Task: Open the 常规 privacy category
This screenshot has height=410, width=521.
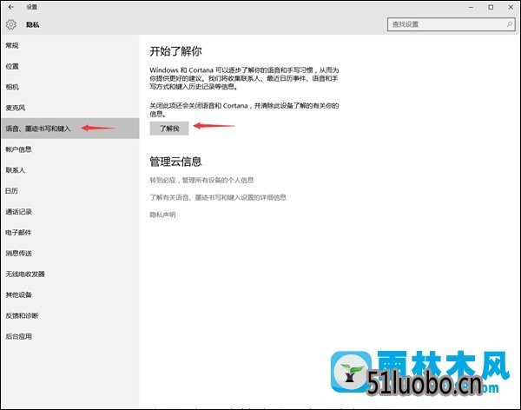Action: click(69, 45)
